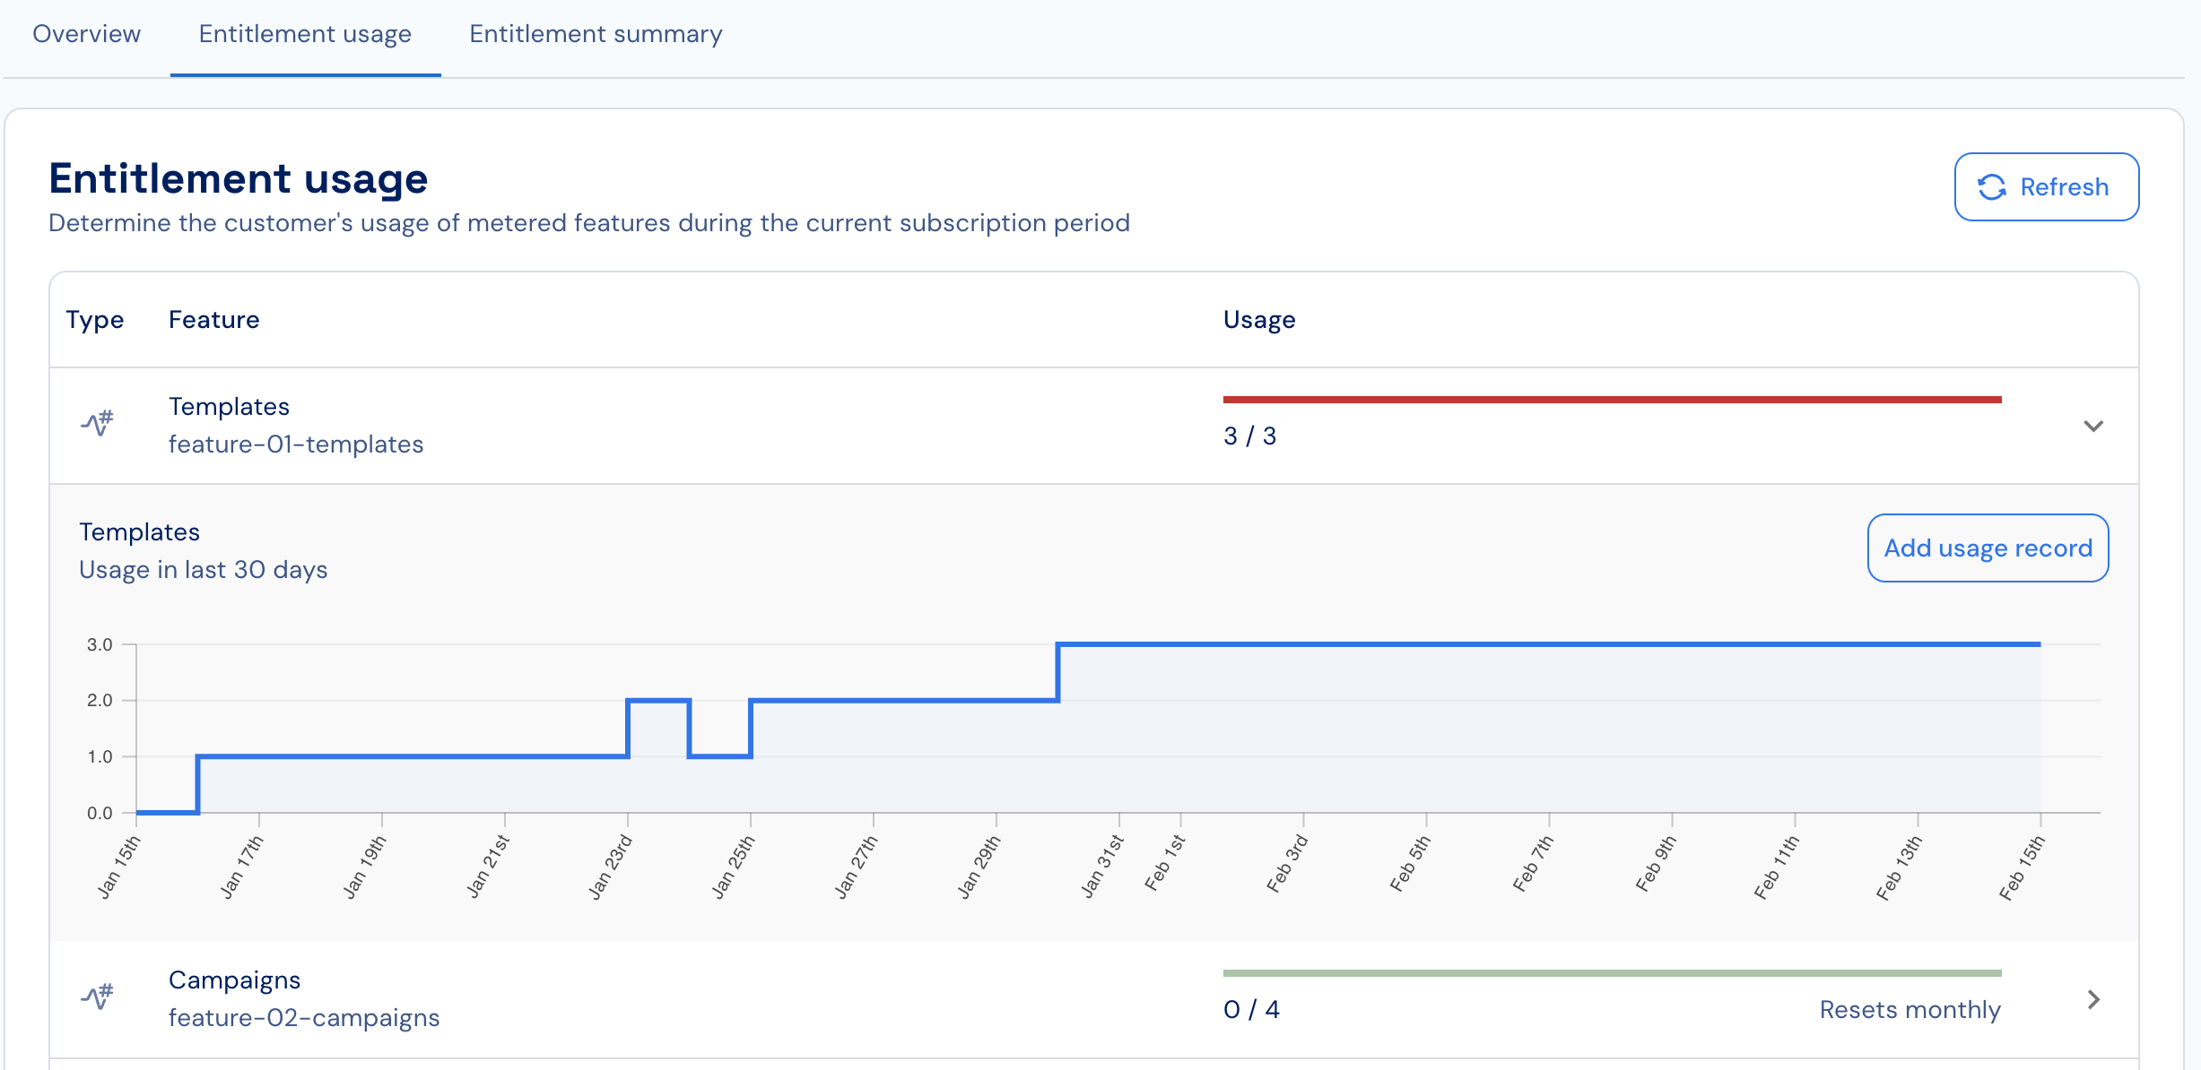Screen dimensions: 2201x1070
Task: Click the feature-02-campaigns identifier text
Action: coord(304,1018)
